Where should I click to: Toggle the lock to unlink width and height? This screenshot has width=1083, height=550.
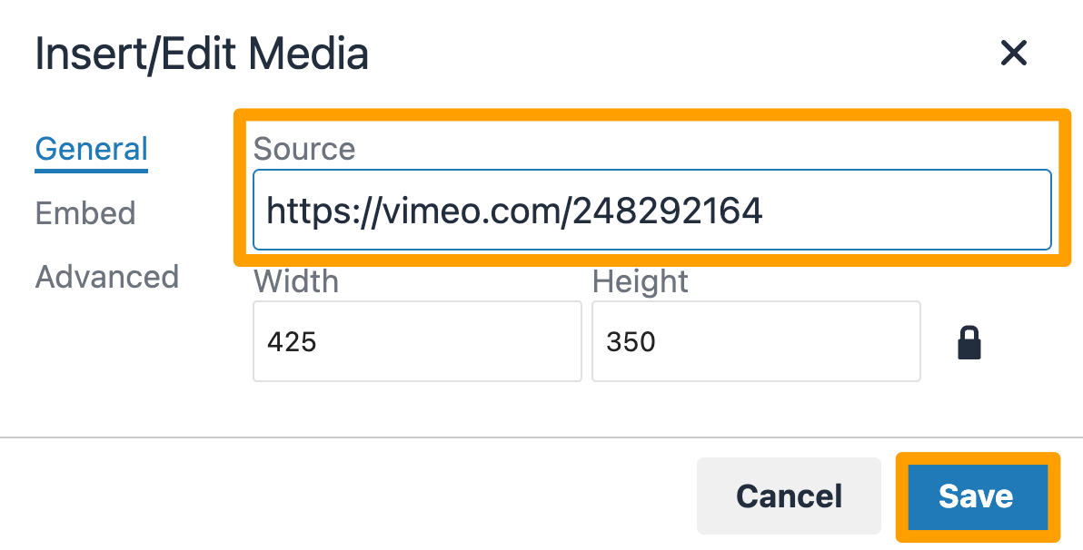click(x=969, y=341)
